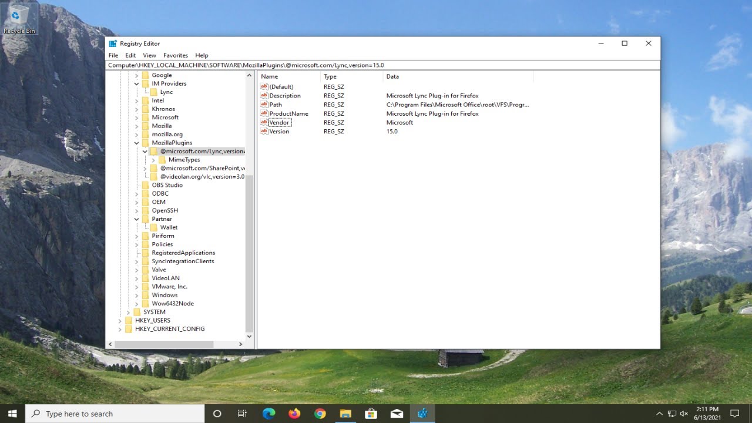Select the Mozilla registry key
The image size is (752, 423).
point(162,126)
